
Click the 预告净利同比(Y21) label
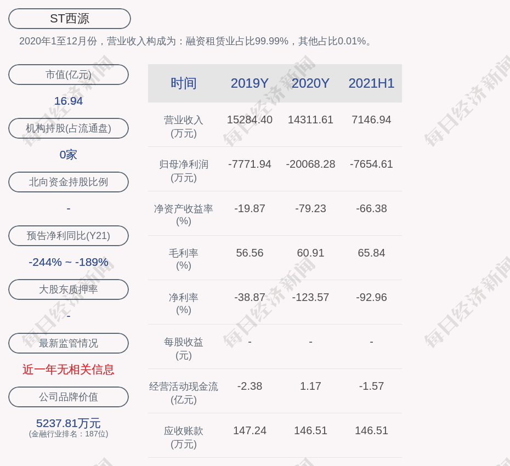tap(69, 236)
